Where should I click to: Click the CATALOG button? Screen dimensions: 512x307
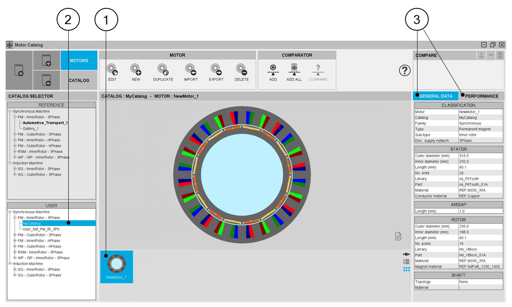(79, 81)
